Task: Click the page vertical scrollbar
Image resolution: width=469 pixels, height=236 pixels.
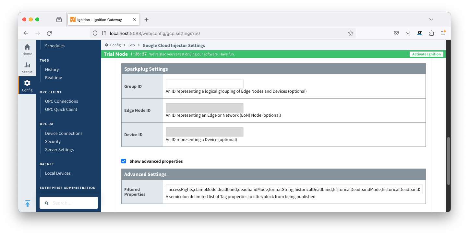Action: 448,161
